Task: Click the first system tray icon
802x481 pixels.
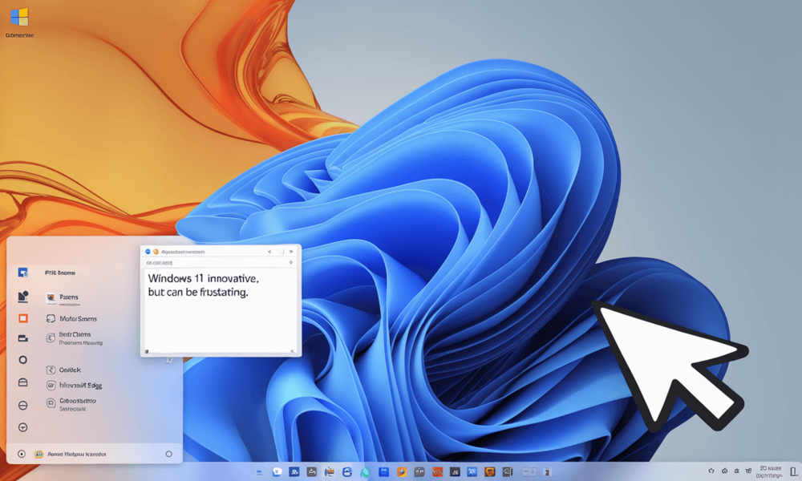Action: coord(711,471)
